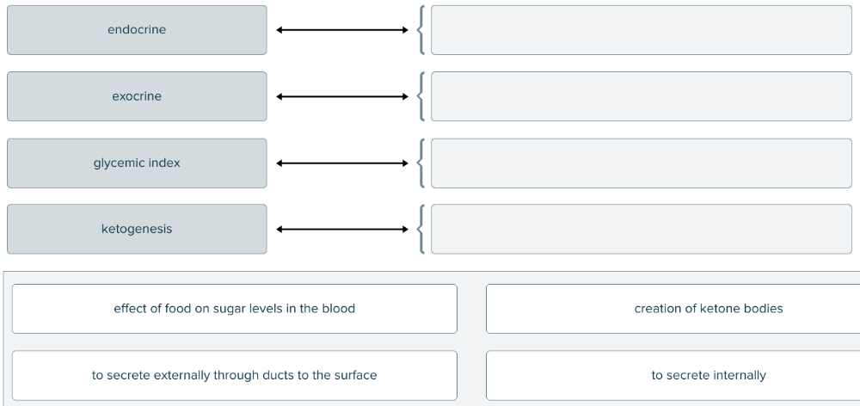
Task: Click the curly brace in the ketogenesis row
Action: pyautogui.click(x=420, y=229)
